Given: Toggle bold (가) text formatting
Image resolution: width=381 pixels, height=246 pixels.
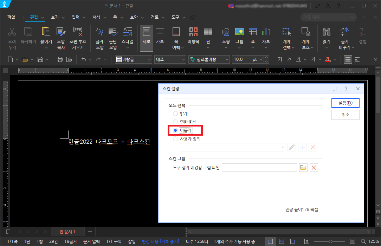Looking at the screenshot, I should click(280, 59).
